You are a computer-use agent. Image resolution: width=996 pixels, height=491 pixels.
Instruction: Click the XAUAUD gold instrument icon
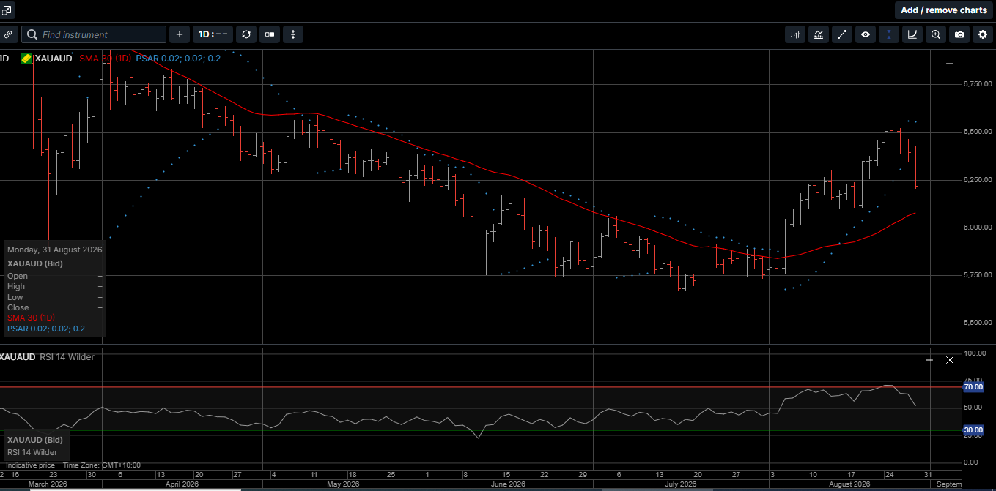(x=26, y=59)
